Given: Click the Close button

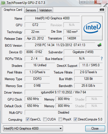Looking at the screenshot, I should [95, 128].
